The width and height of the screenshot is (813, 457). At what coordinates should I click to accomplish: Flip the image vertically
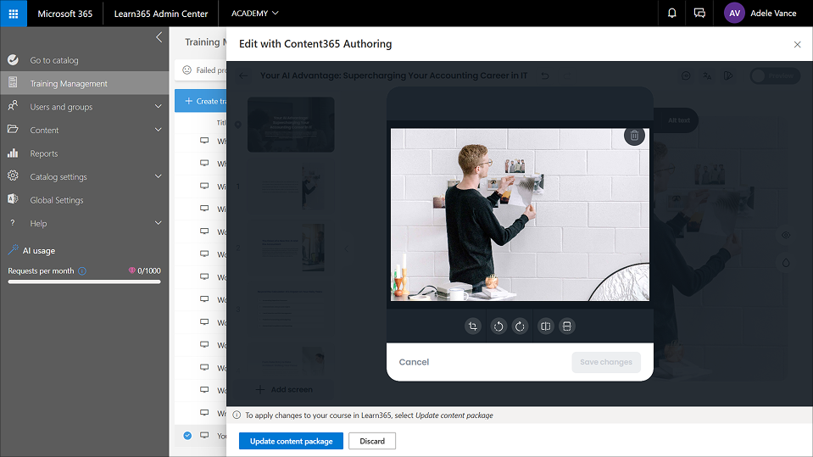click(567, 326)
